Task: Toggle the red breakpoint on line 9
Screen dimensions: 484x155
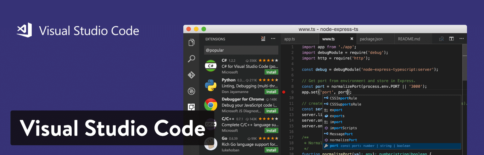Action: click(284, 92)
